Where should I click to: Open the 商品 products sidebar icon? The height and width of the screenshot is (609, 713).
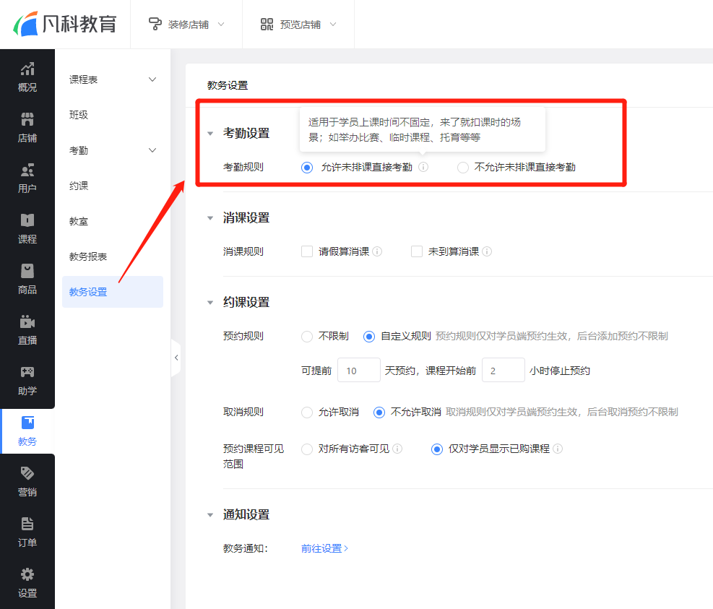[x=27, y=271]
